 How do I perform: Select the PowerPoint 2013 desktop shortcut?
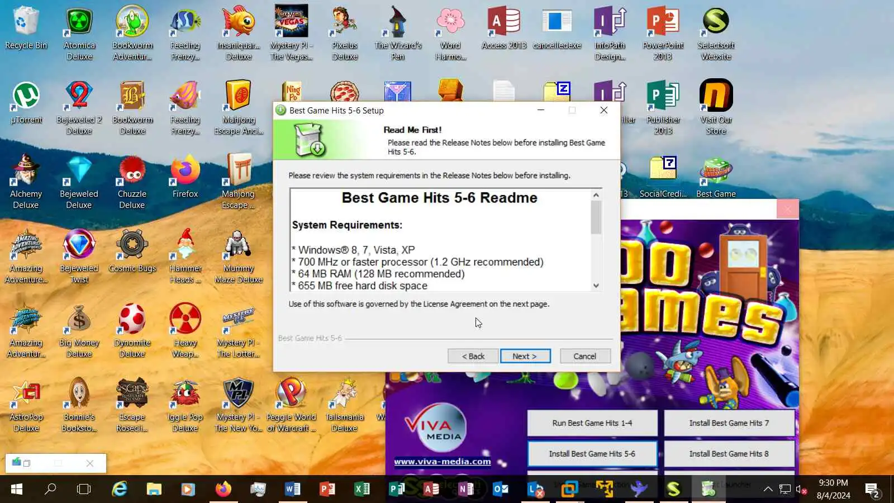click(663, 34)
